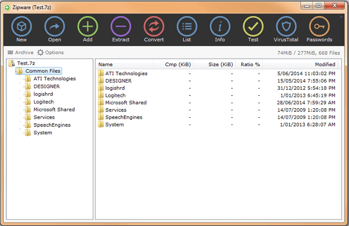The width and height of the screenshot is (349, 226).
Task: Open the Options menu
Action: tap(50, 53)
